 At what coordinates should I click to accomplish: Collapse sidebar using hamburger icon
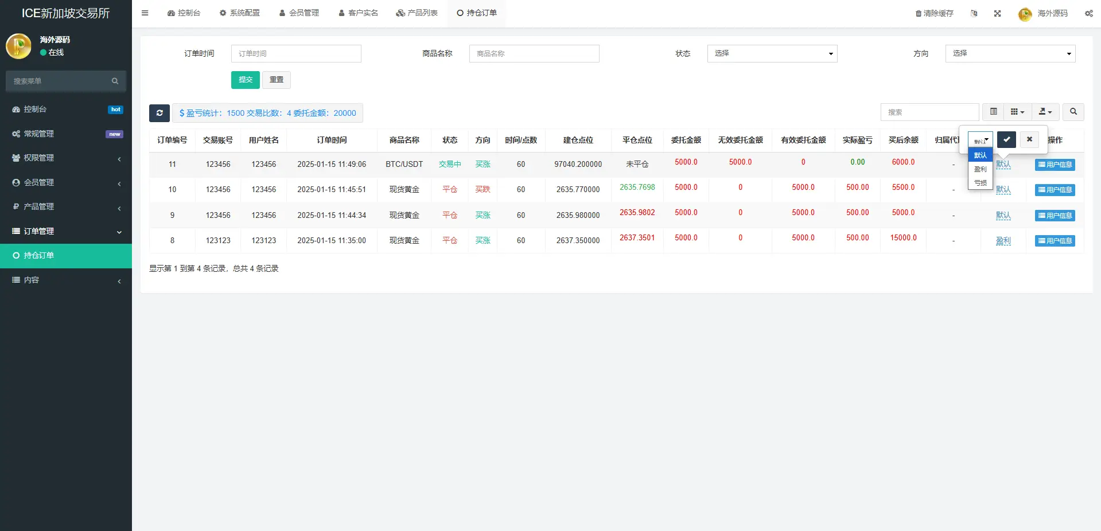click(x=145, y=13)
